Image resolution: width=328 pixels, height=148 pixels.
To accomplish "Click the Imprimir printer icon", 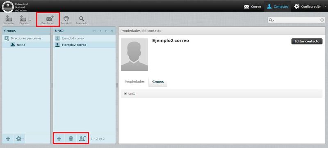I will point(66,20).
